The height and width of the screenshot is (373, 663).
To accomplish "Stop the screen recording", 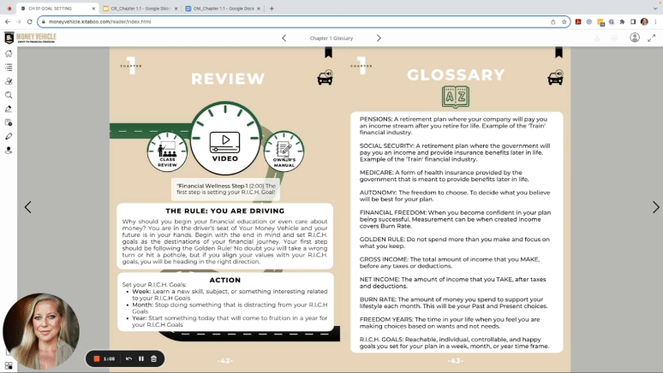I will click(97, 358).
